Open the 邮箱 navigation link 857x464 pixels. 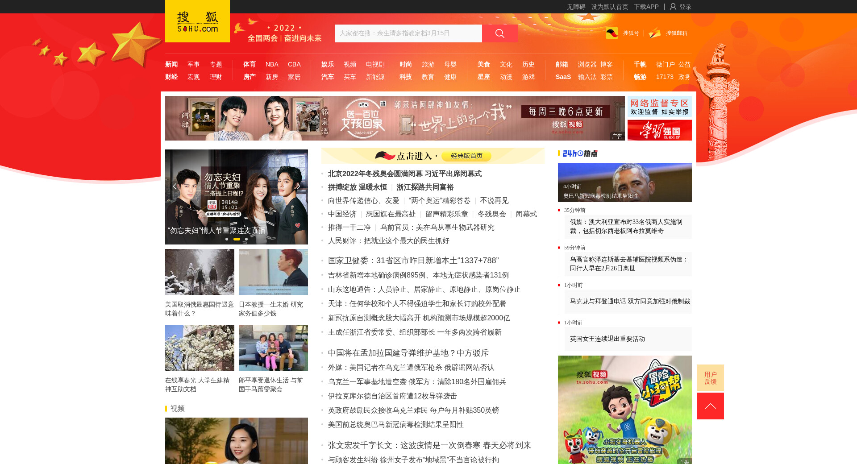[562, 64]
